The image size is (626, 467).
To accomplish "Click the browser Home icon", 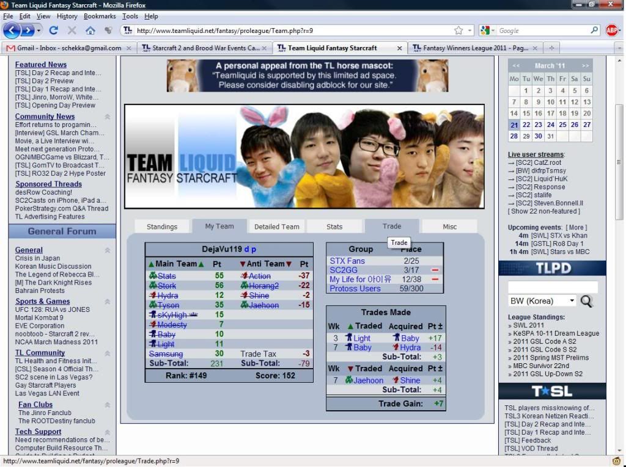I will (90, 30).
